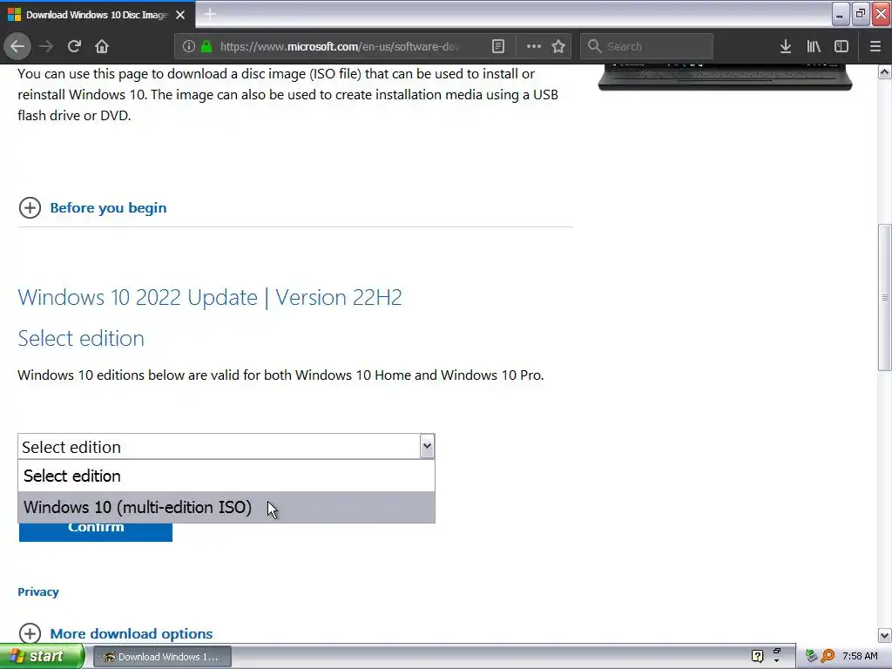Click the page scrollbar up arrow
The image size is (892, 669).
pos(885,71)
